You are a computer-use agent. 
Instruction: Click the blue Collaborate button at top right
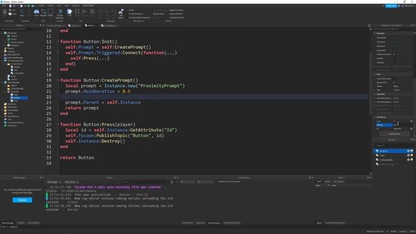(391, 6)
